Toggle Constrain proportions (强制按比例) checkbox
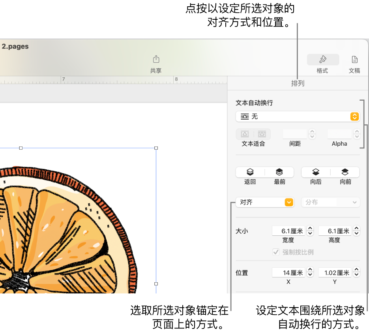This screenshot has width=369, height=334. coord(276,252)
